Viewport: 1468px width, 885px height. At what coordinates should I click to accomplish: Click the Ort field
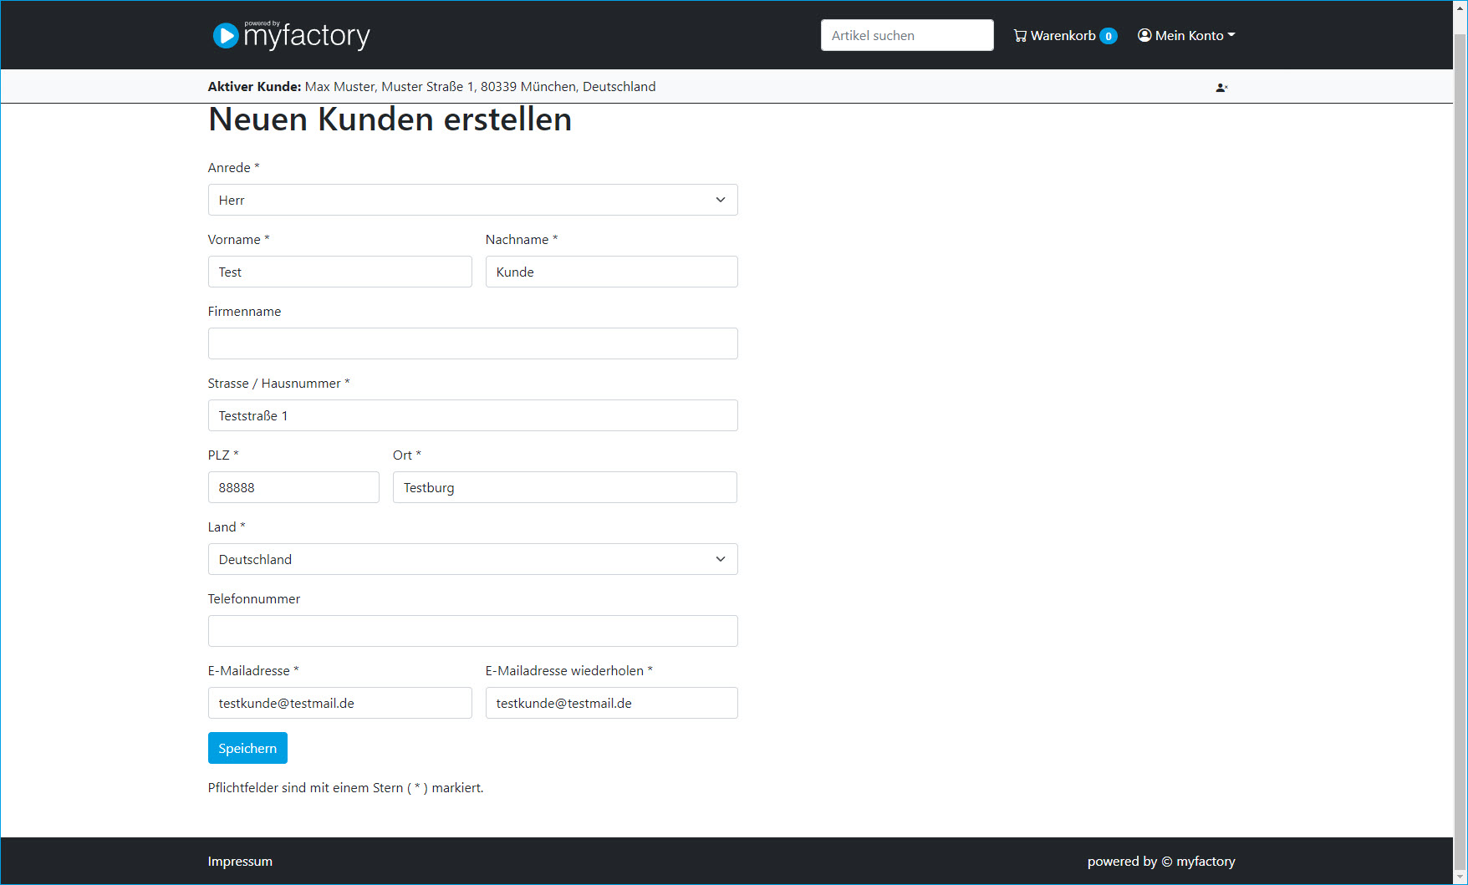point(565,487)
